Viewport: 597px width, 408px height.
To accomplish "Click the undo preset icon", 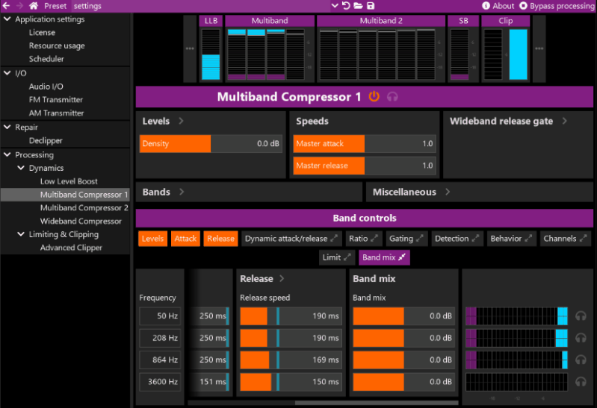I will tap(346, 6).
